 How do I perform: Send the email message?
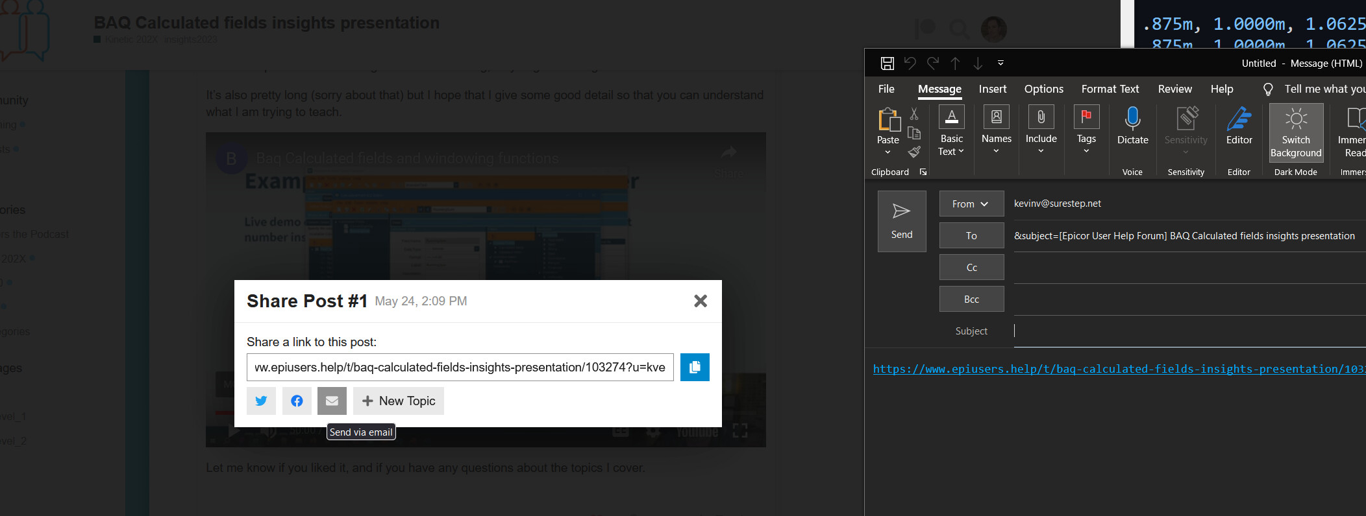pos(902,221)
